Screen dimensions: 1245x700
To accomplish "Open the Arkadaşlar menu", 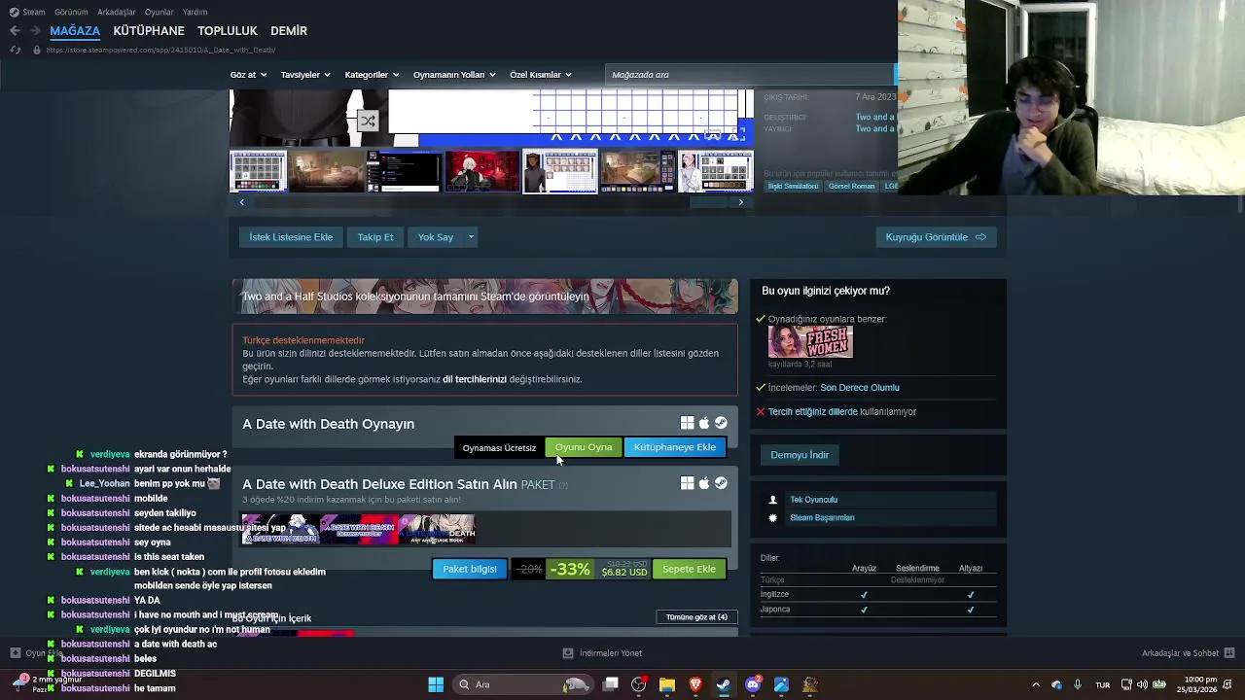I will pos(117,12).
